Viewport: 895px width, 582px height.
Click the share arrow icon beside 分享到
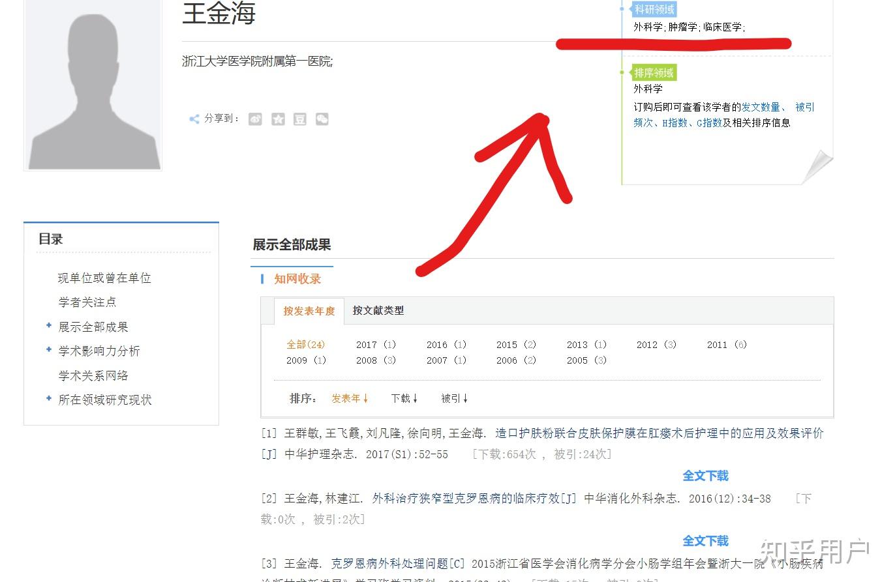click(194, 119)
